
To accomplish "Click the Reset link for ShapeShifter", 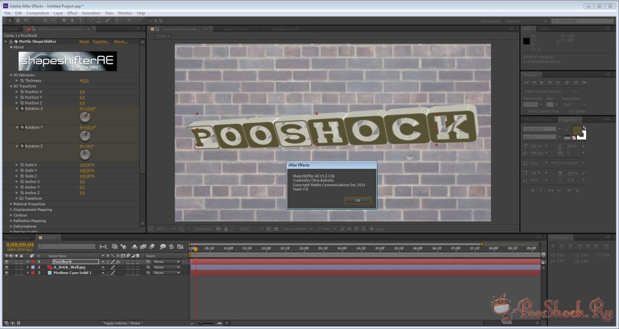I will 84,41.
